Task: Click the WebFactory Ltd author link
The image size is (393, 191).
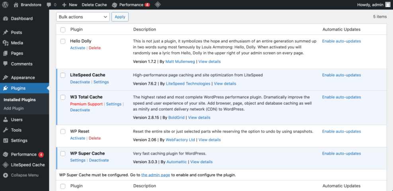Action: point(180,140)
